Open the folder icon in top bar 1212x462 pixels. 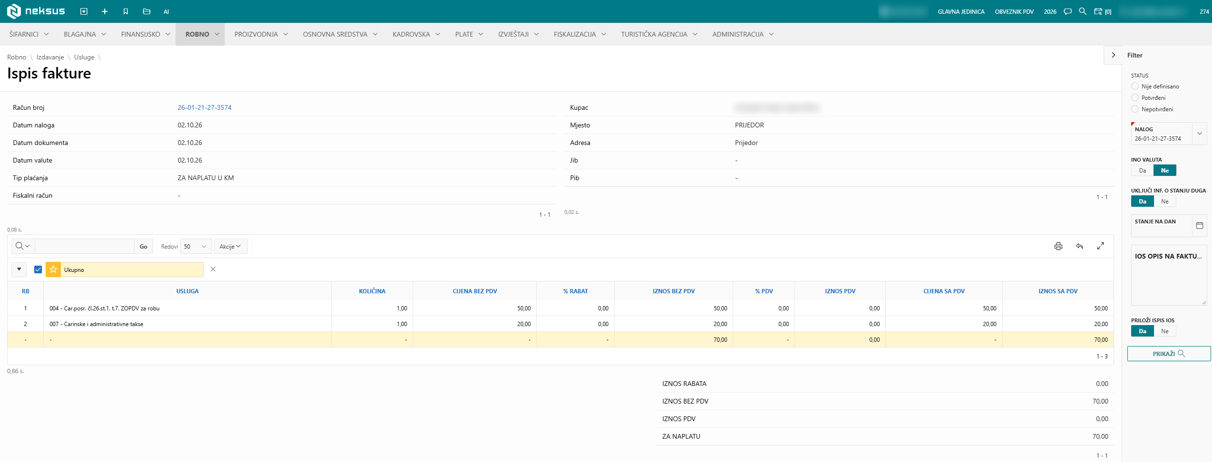pos(146,11)
